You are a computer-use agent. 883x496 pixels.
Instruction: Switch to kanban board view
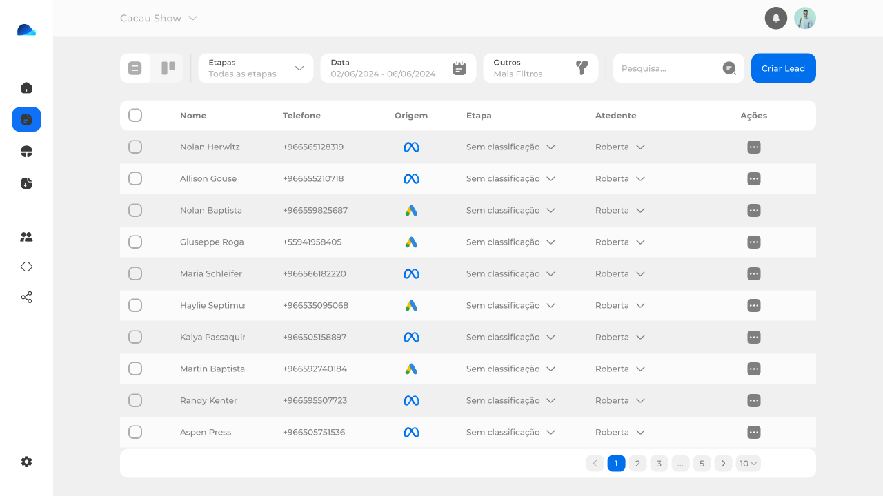pyautogui.click(x=168, y=68)
